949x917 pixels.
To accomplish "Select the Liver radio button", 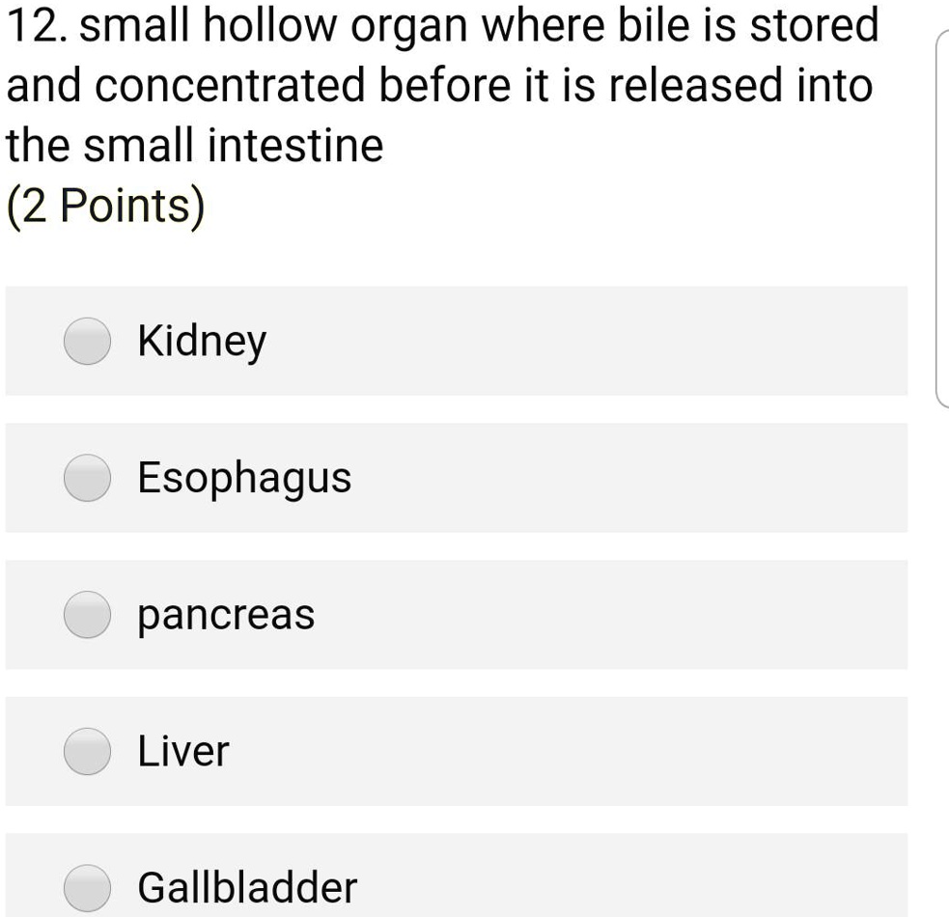I will (86, 752).
